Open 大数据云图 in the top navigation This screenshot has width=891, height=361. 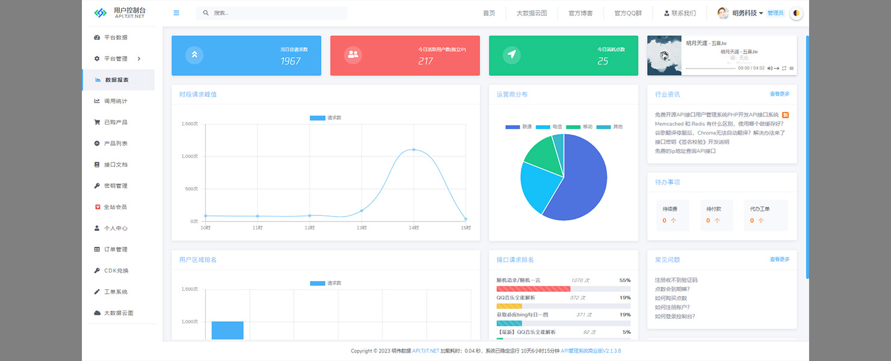coord(532,13)
